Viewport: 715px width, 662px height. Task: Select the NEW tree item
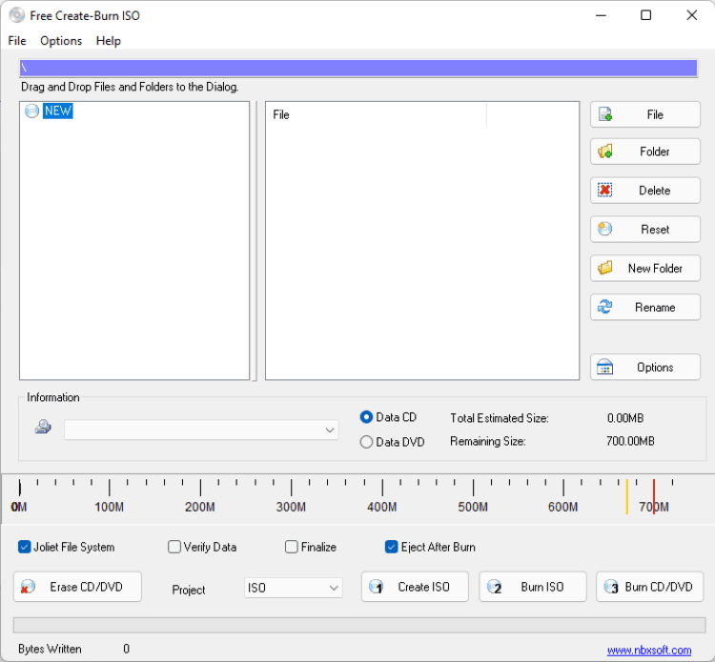(58, 110)
